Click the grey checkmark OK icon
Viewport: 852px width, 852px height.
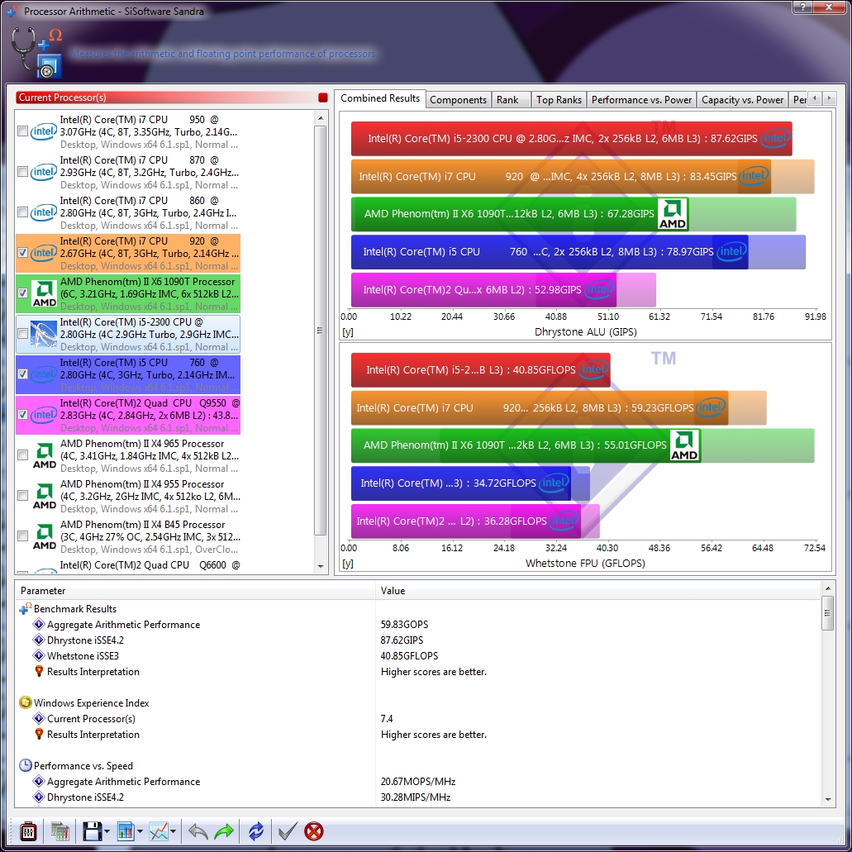pyautogui.click(x=288, y=831)
